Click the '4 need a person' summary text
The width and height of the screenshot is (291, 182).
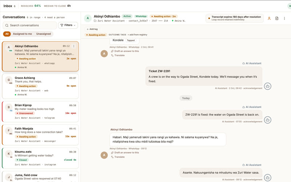[55, 17]
